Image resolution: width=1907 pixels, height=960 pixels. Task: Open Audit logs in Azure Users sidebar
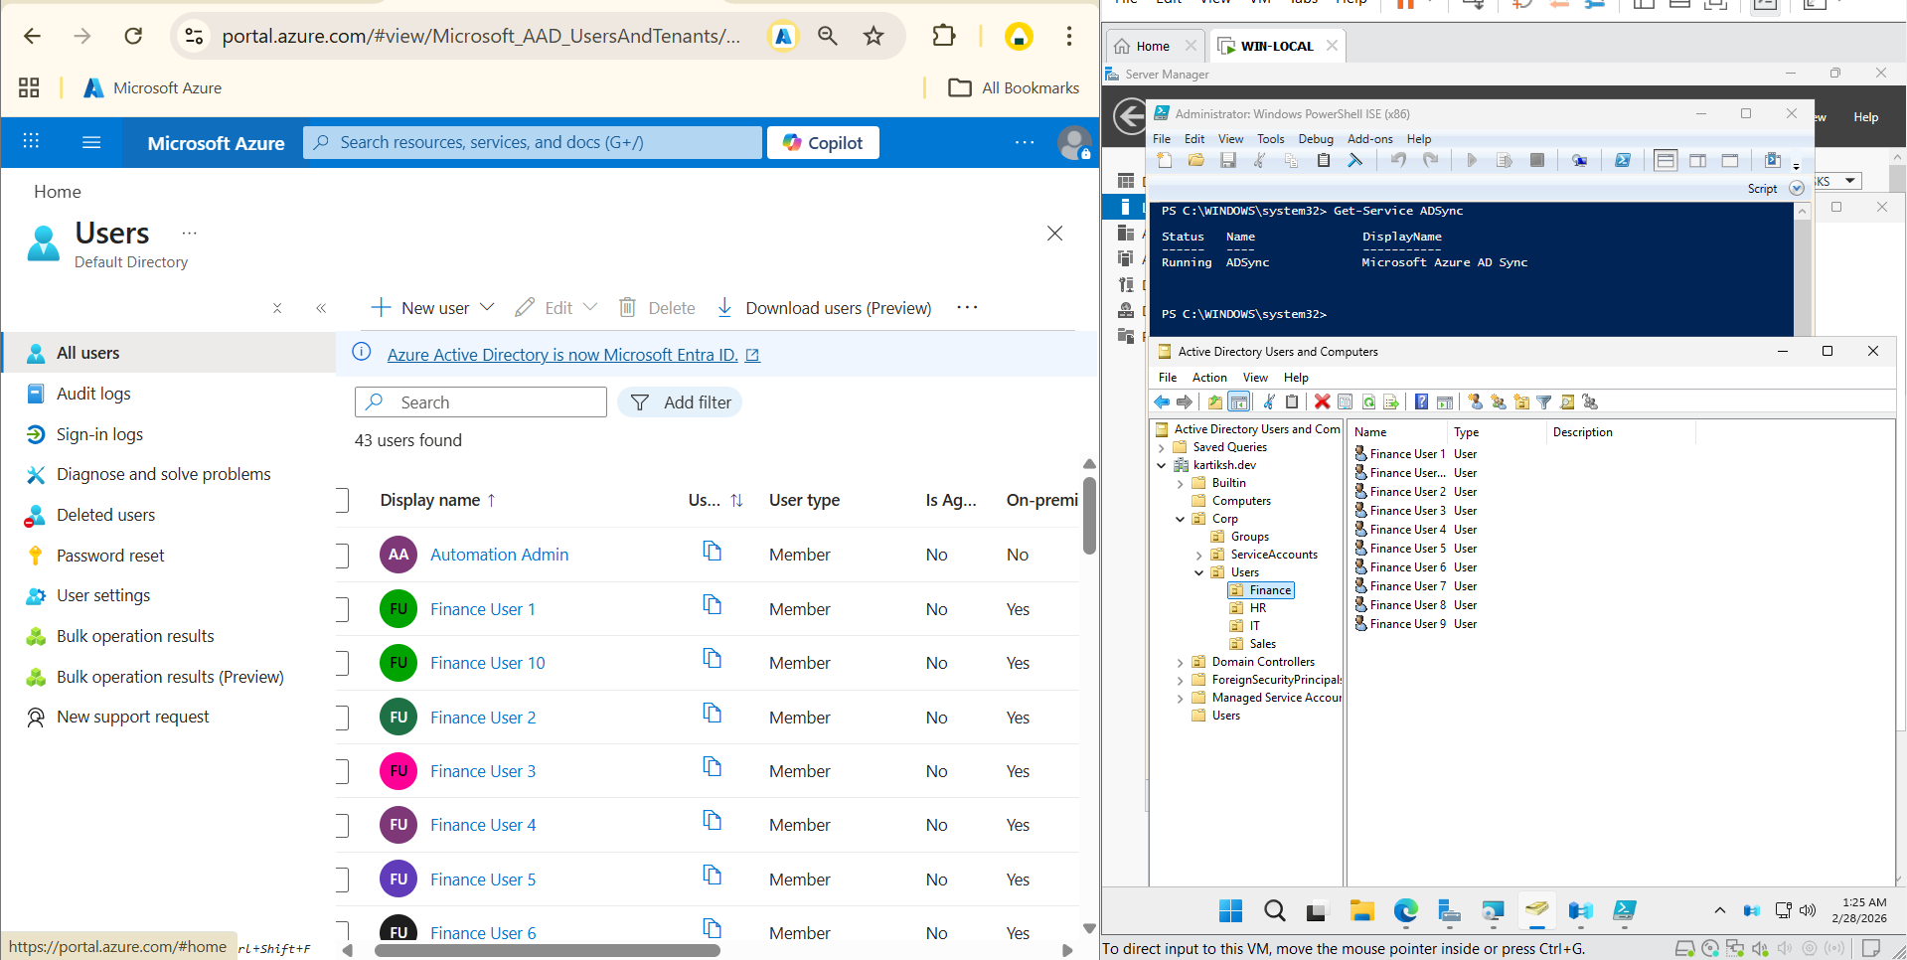point(93,394)
